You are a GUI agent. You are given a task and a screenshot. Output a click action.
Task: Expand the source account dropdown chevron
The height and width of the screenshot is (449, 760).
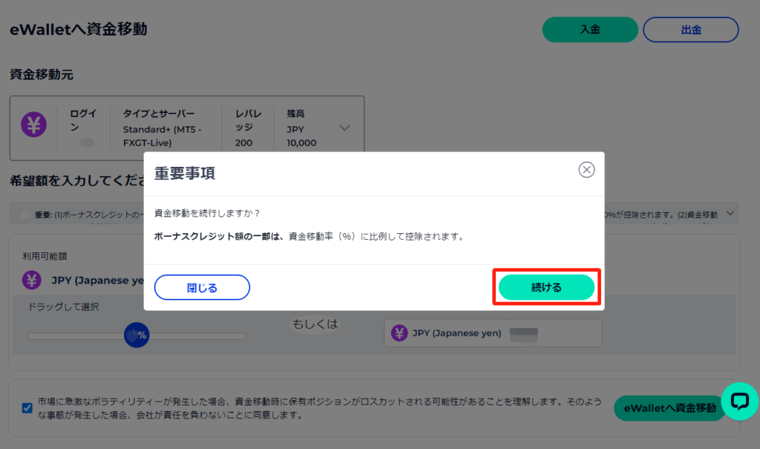point(344,128)
